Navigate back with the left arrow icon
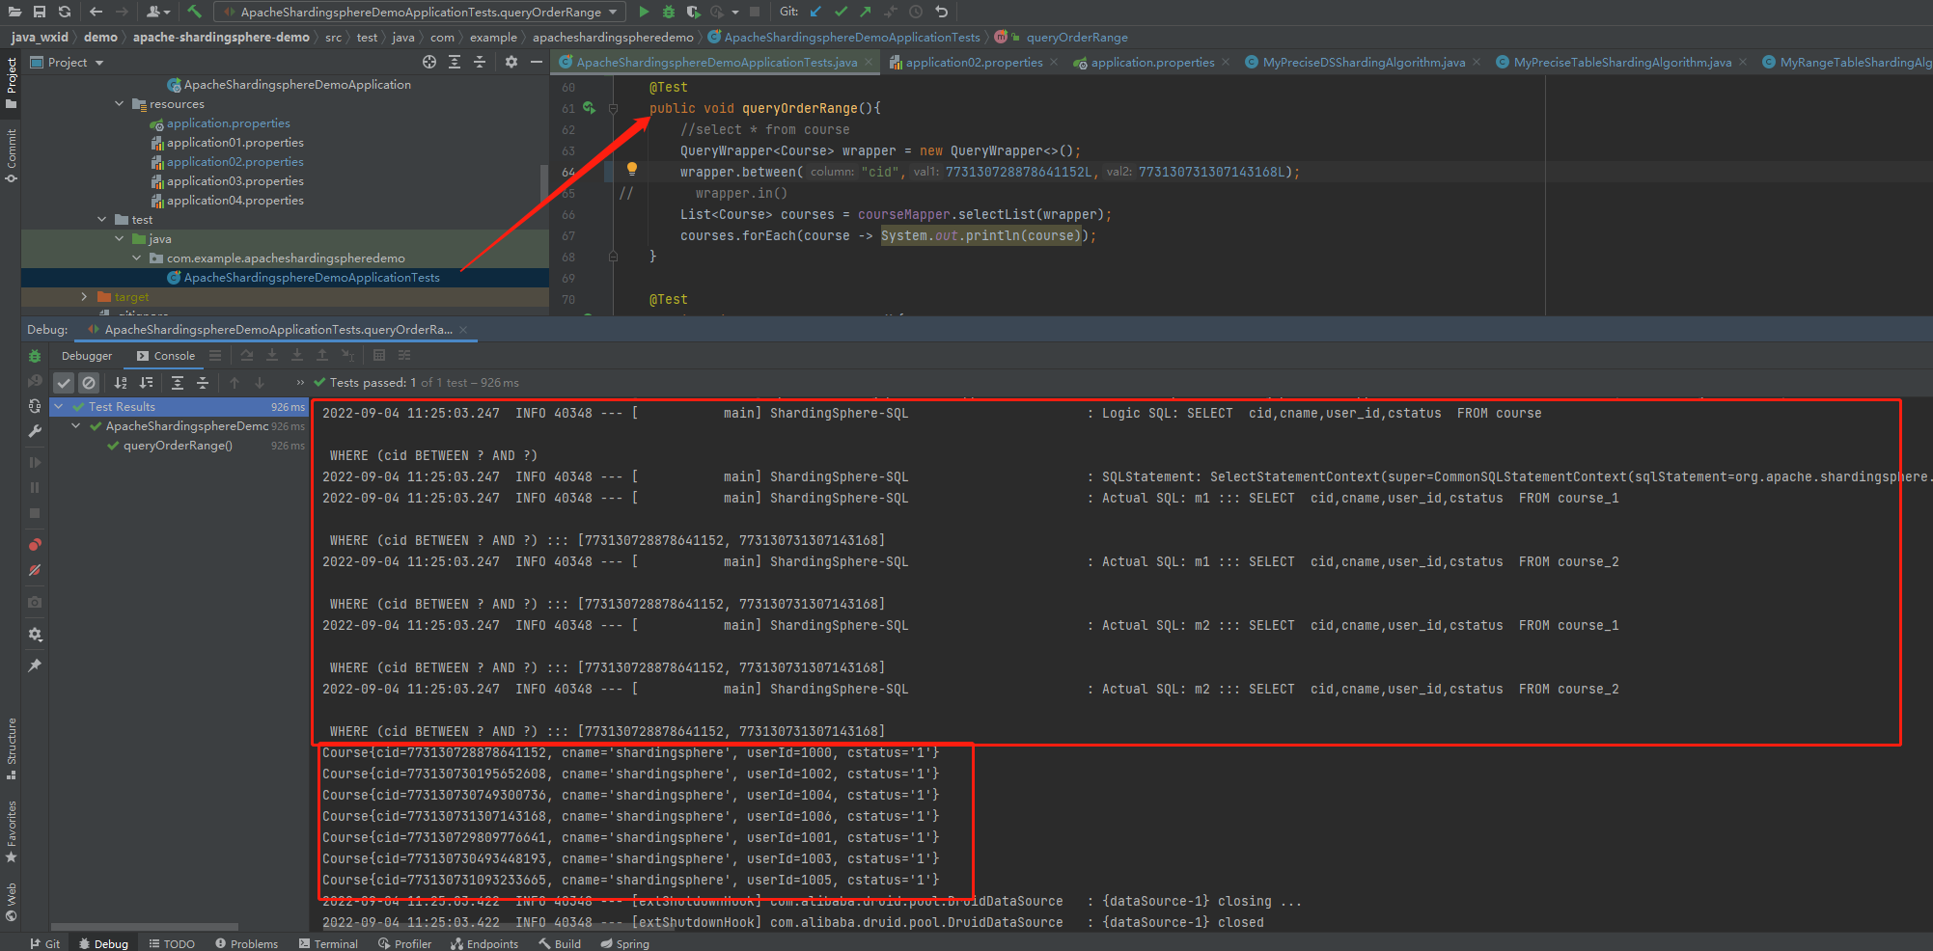1933x951 pixels. point(96,12)
